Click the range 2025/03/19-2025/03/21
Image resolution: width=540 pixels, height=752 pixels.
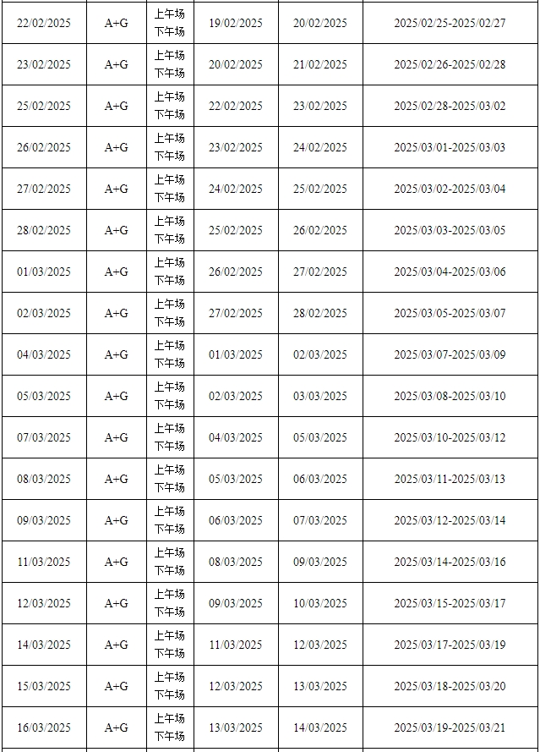point(450,727)
